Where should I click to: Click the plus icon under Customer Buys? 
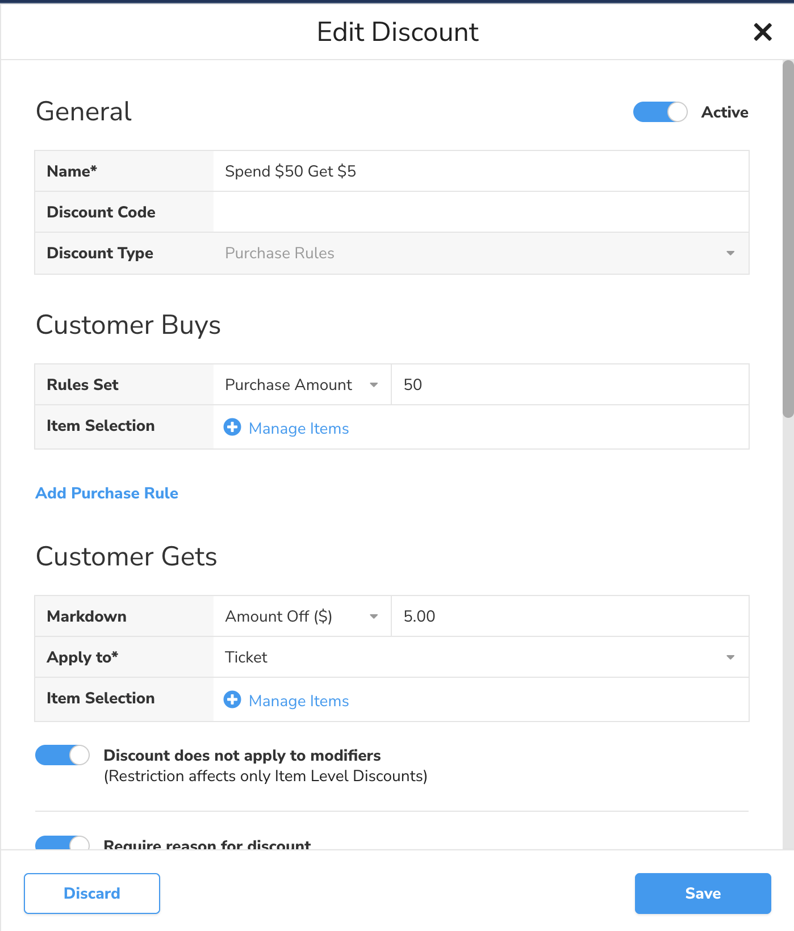tap(232, 427)
